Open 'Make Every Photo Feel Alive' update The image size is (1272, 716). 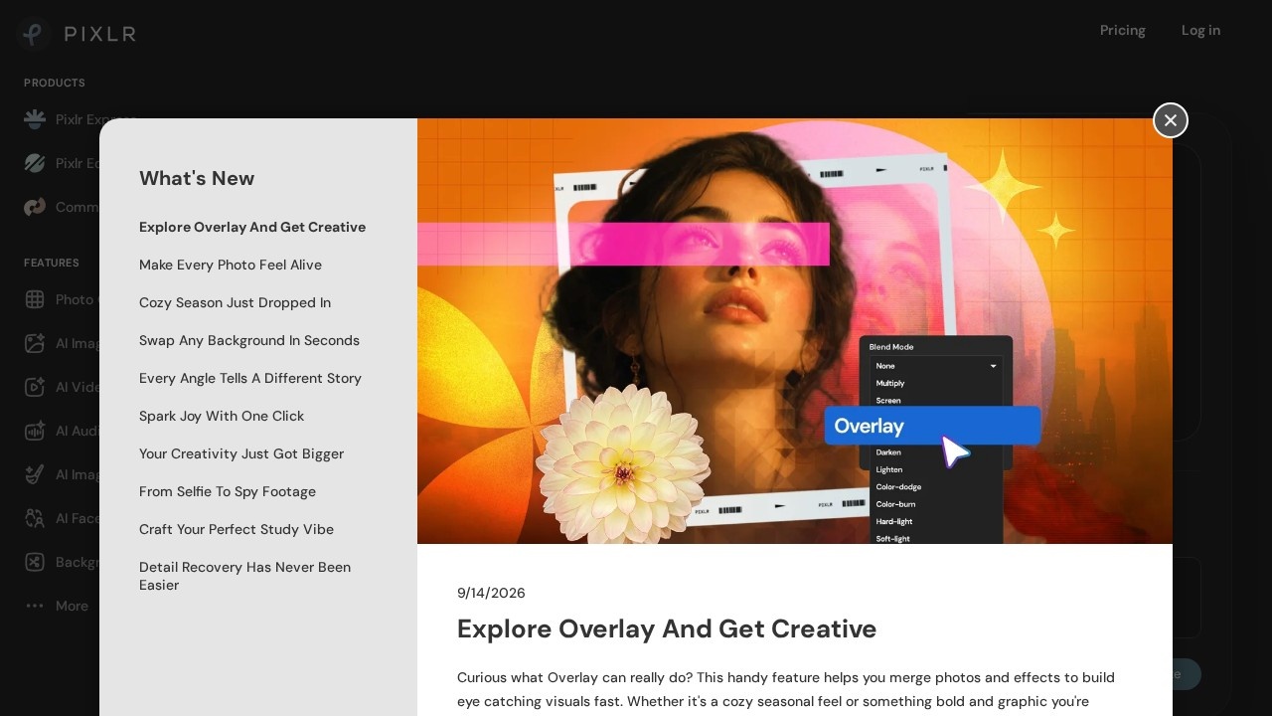click(231, 265)
